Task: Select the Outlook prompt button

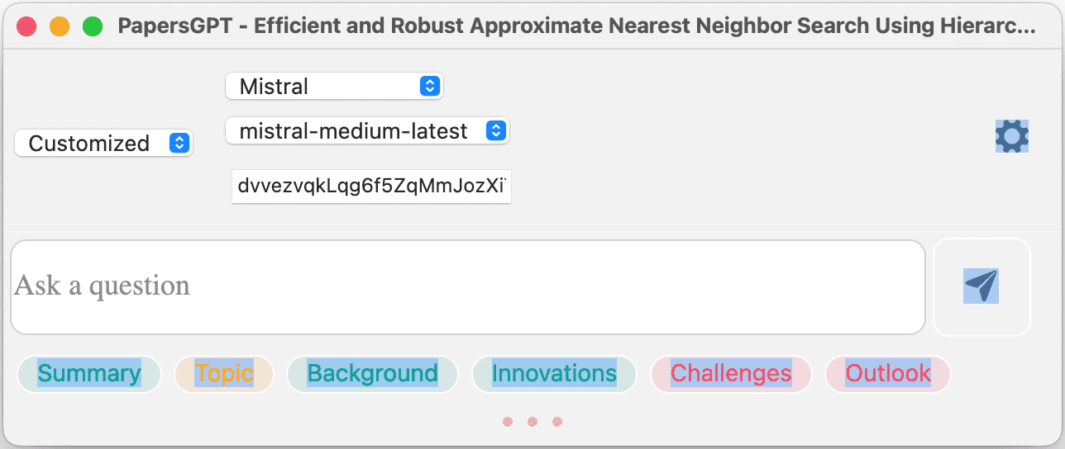Action: (888, 374)
